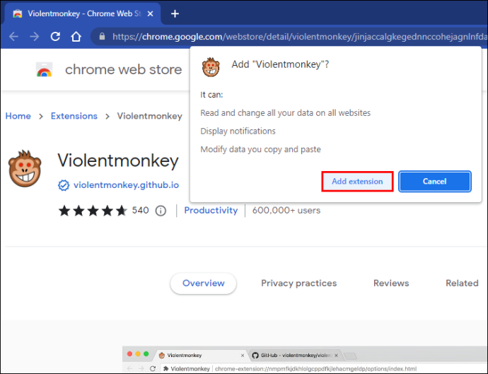Click the browser back arrow
This screenshot has height=374, width=488.
(x=13, y=37)
